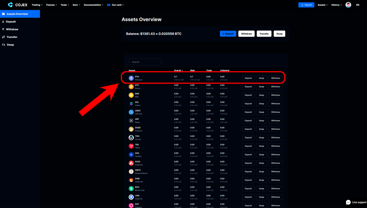Change language via EN selector

pos(358,5)
